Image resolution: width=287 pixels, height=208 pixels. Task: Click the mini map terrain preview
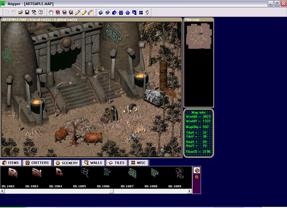click(x=199, y=36)
